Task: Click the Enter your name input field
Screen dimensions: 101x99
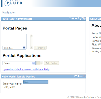Action: (36, 82)
